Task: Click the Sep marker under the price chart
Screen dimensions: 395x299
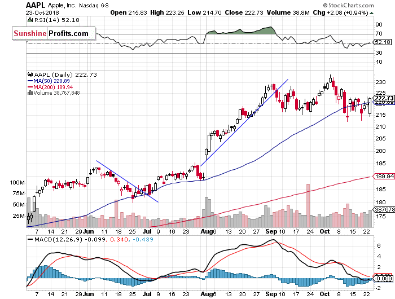Action: (271, 231)
